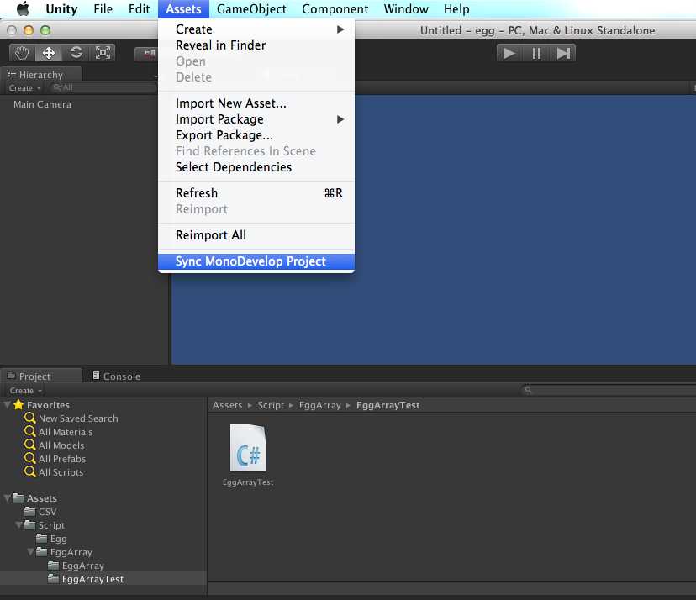Select the EggArrayTest C# script file

click(248, 455)
